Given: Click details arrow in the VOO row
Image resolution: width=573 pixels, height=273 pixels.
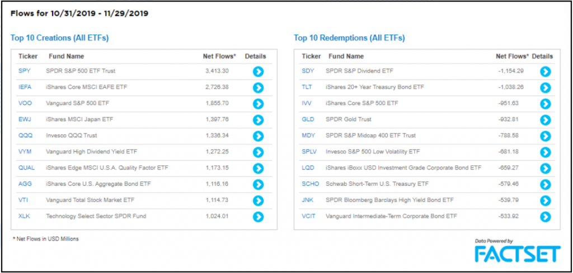Looking at the screenshot, I should [x=258, y=104].
